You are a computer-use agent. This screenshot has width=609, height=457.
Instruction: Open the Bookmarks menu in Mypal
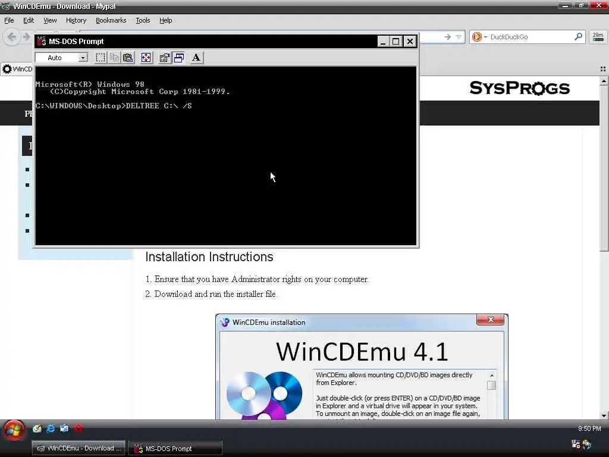pos(111,20)
